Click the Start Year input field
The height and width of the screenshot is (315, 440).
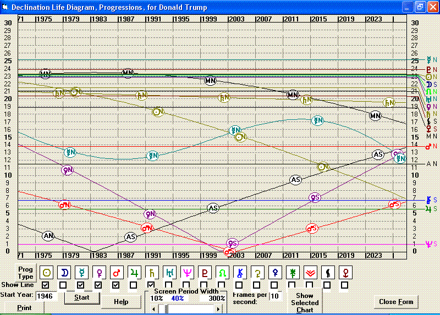[46, 296]
